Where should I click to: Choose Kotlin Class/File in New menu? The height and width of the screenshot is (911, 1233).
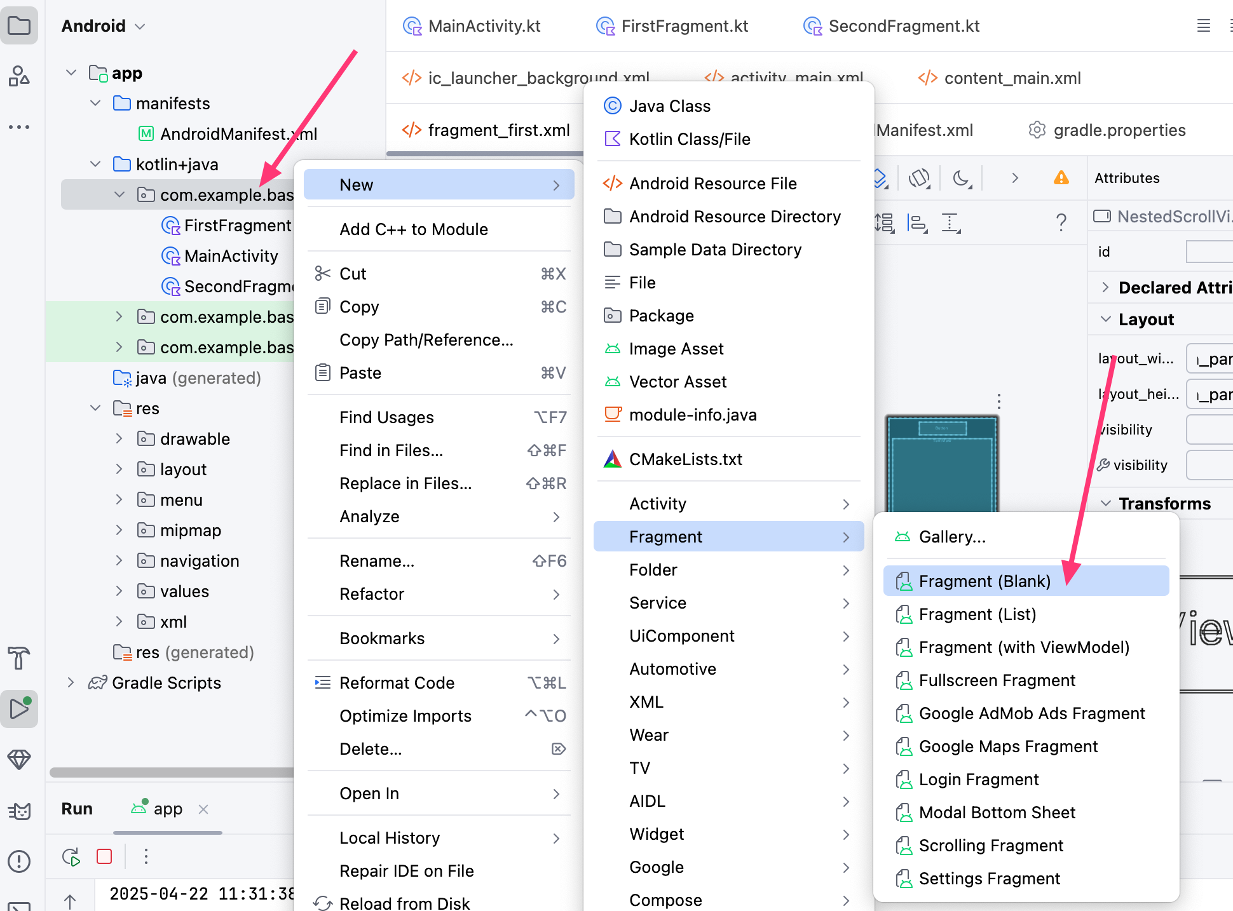point(690,139)
